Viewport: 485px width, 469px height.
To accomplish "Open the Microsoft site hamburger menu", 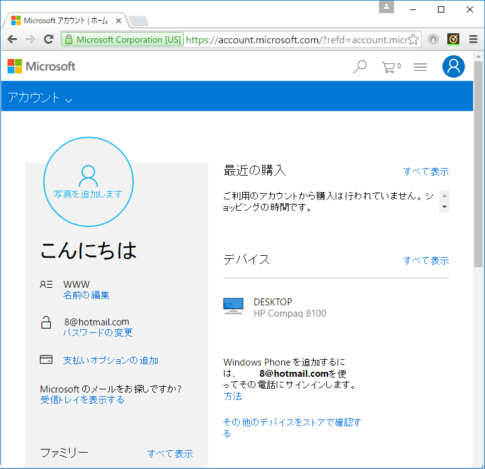I will [x=420, y=67].
